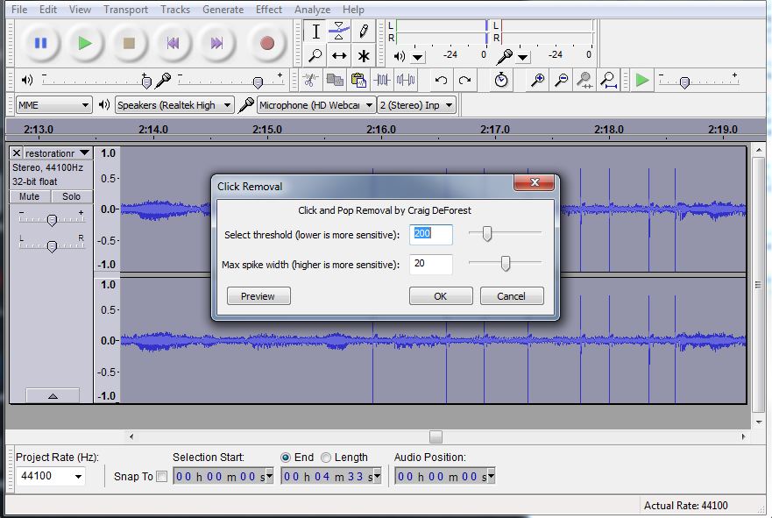The width and height of the screenshot is (772, 518).
Task: Click the Copy icon in edit toolbar
Action: [335, 80]
